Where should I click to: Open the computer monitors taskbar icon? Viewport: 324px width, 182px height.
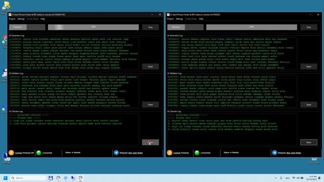point(73,178)
